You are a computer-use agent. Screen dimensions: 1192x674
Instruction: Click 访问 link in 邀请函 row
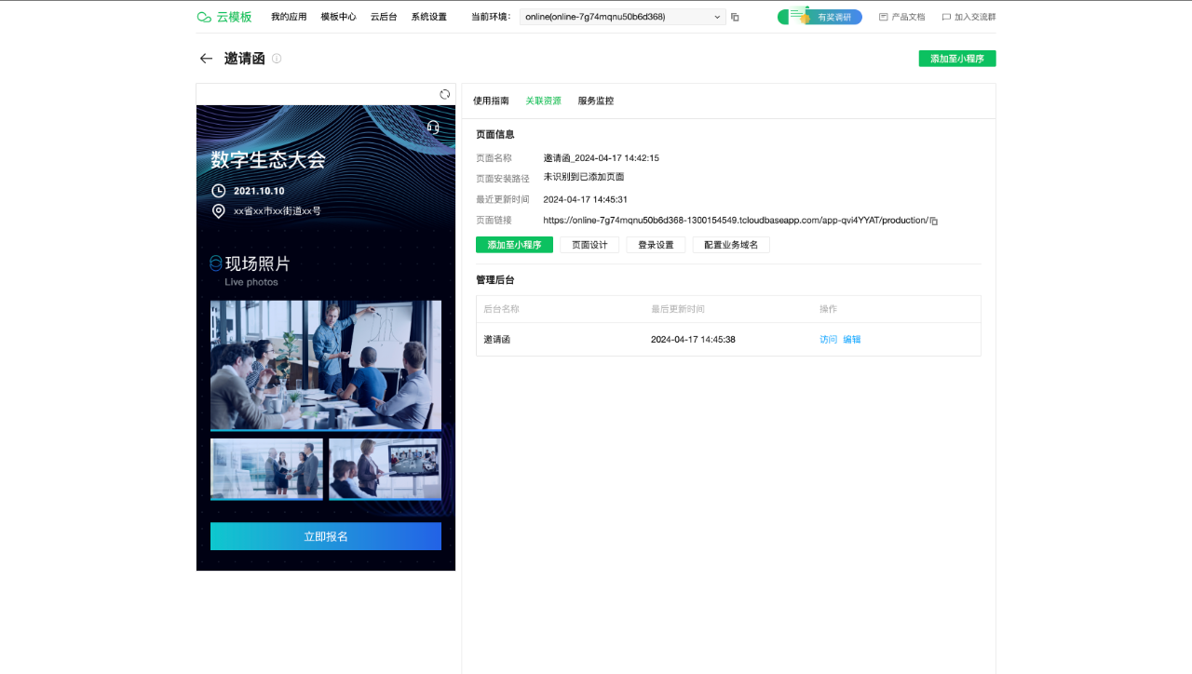(x=829, y=340)
